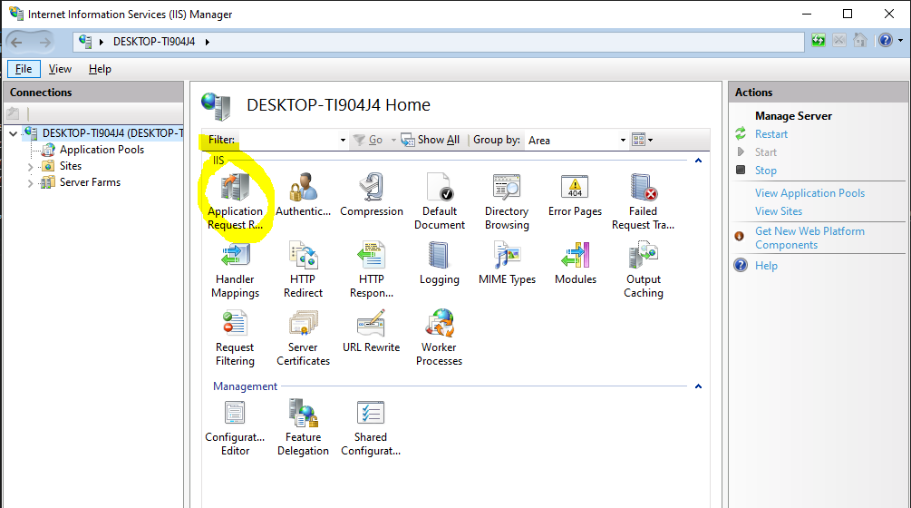Click the DESKTOP-TI904J4 address bar breadcrumb
This screenshot has height=508, width=911.
click(x=154, y=41)
